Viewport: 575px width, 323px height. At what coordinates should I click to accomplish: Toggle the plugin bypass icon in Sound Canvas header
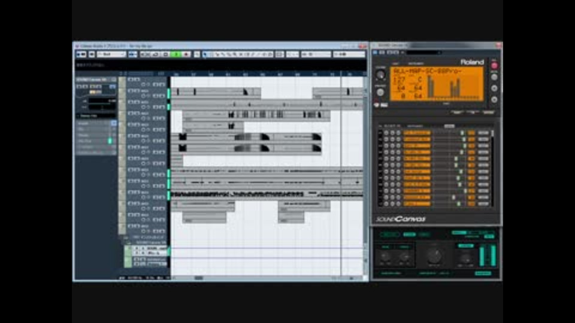coord(375,53)
